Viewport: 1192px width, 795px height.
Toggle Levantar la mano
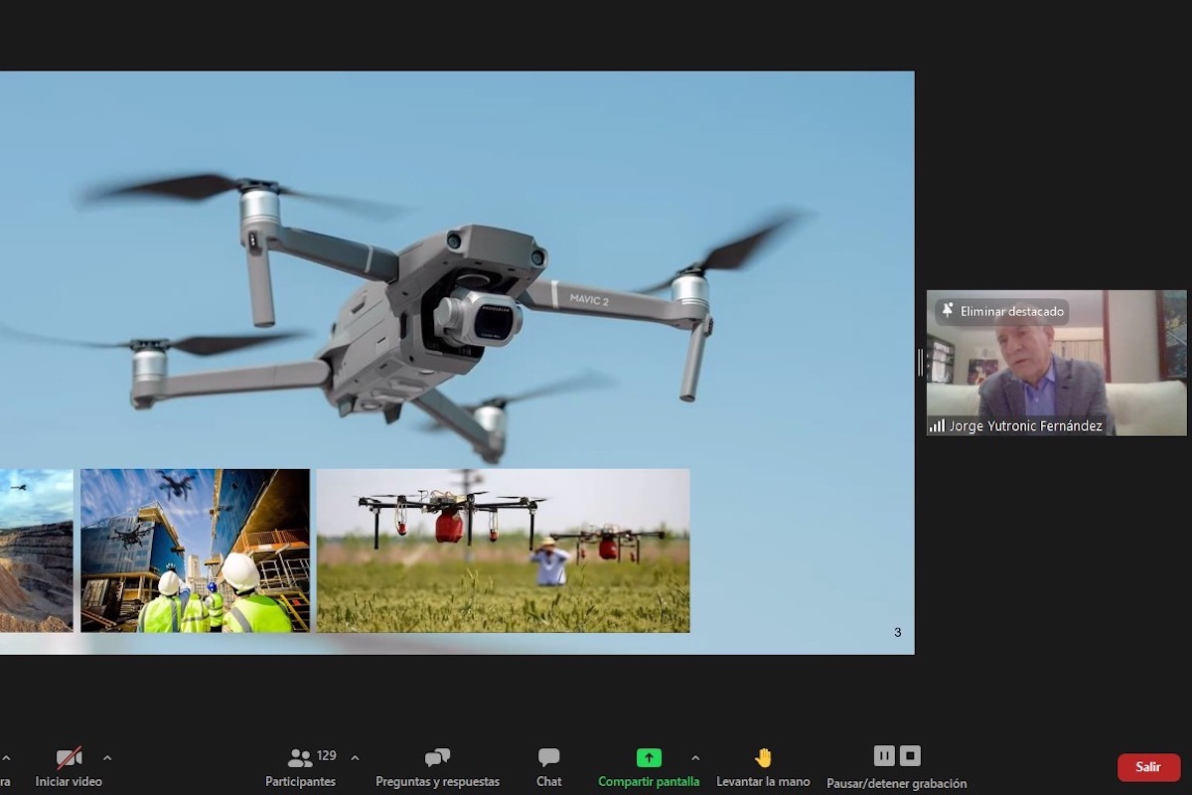(763, 766)
